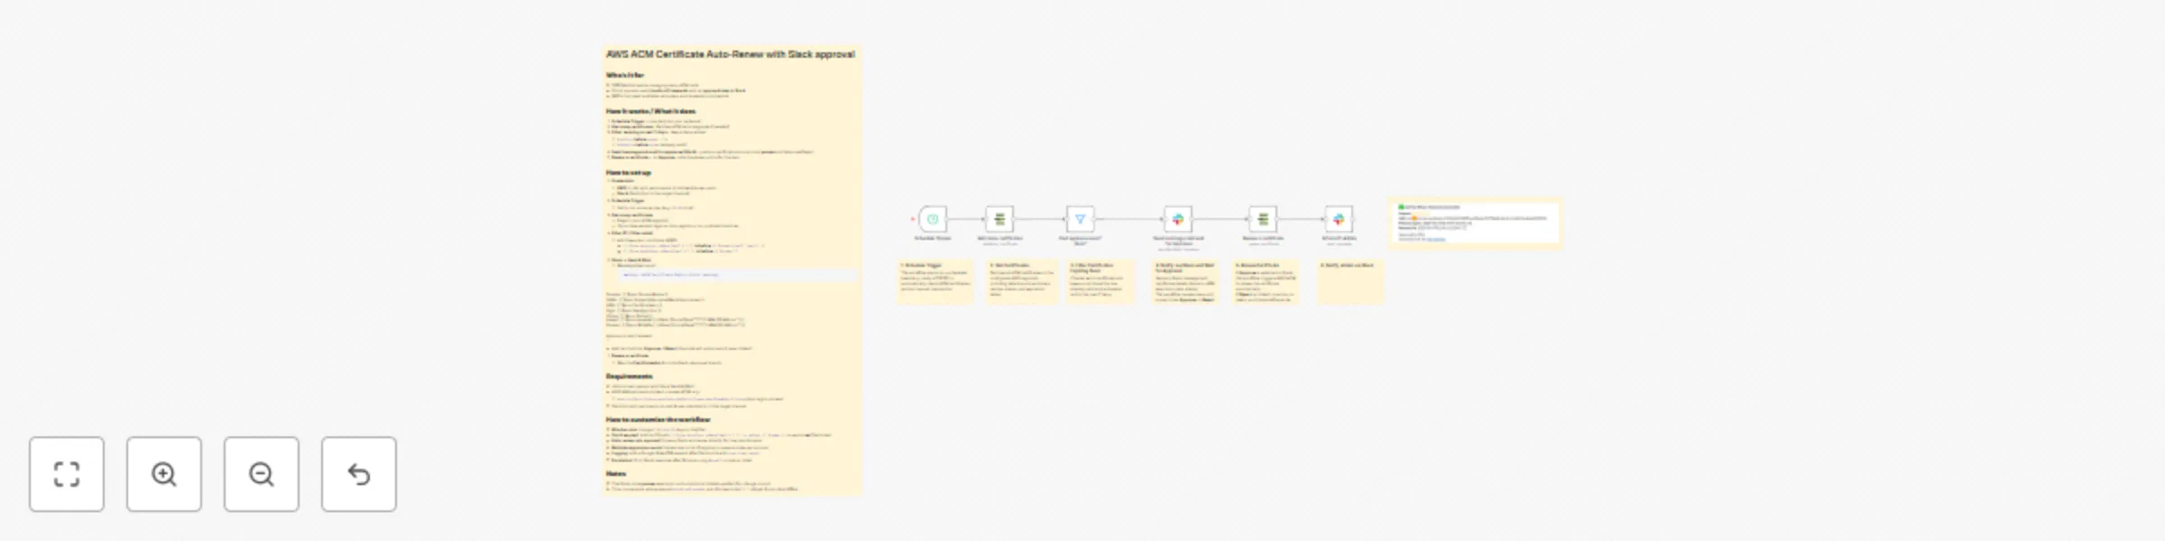Viewport: 2165px width, 541px height.
Task: Click the '1. Schedule Trigger' sticky note
Action: [x=935, y=282]
